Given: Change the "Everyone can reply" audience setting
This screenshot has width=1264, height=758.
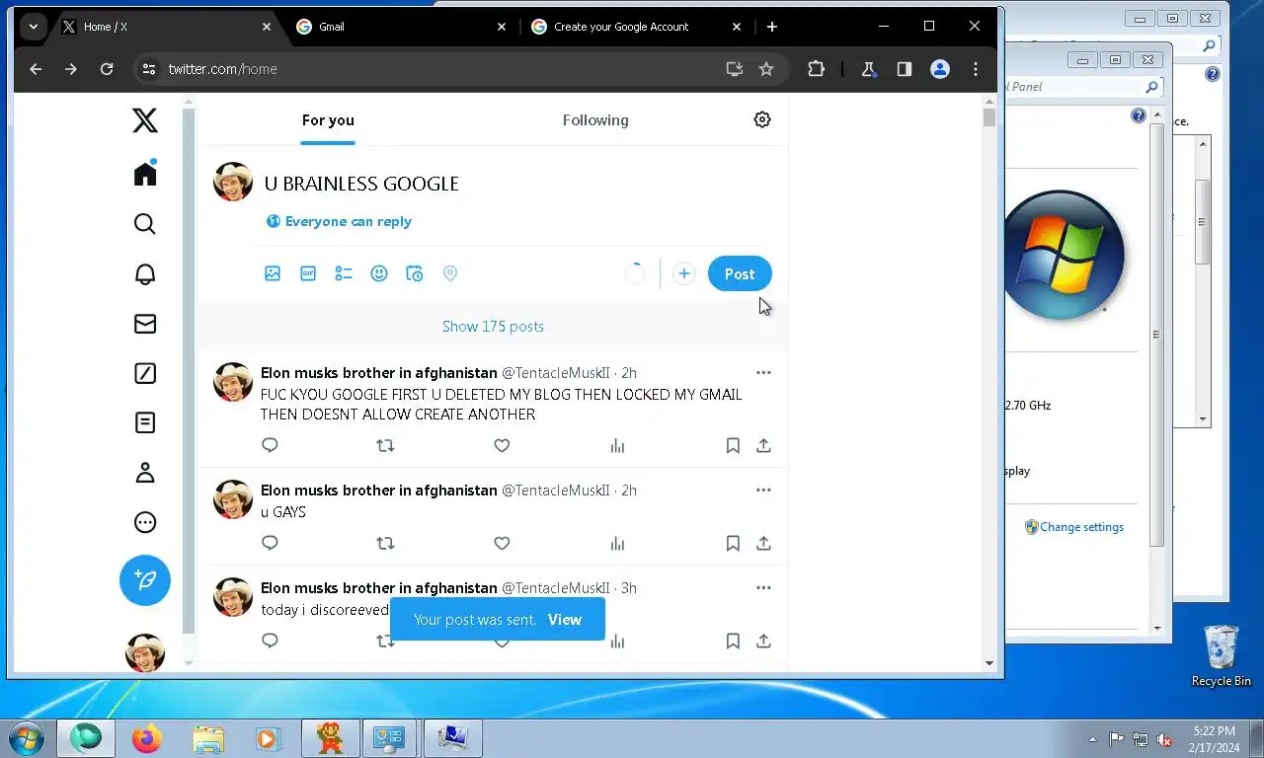Looking at the screenshot, I should click(x=339, y=221).
